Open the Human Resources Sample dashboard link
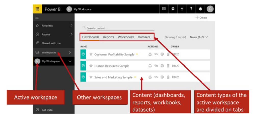 click(112, 66)
